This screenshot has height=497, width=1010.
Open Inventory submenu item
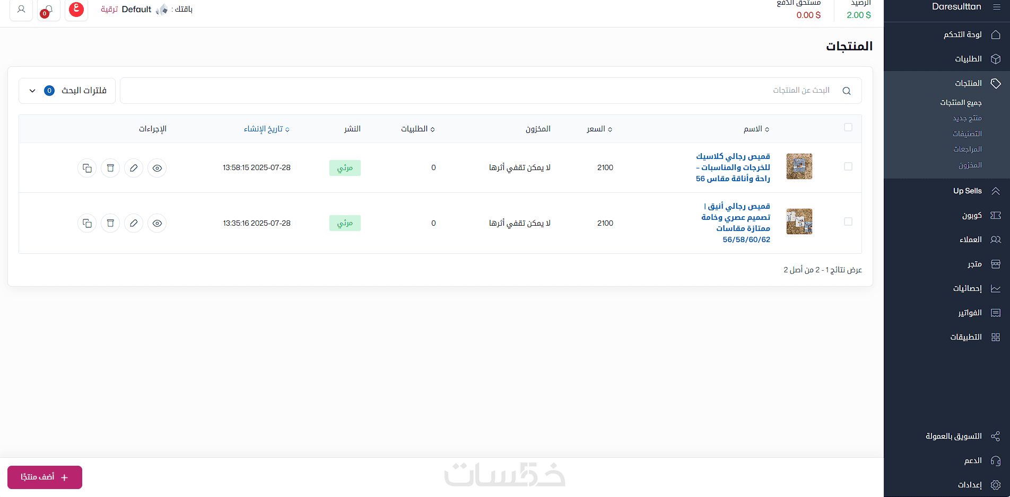[x=970, y=165]
